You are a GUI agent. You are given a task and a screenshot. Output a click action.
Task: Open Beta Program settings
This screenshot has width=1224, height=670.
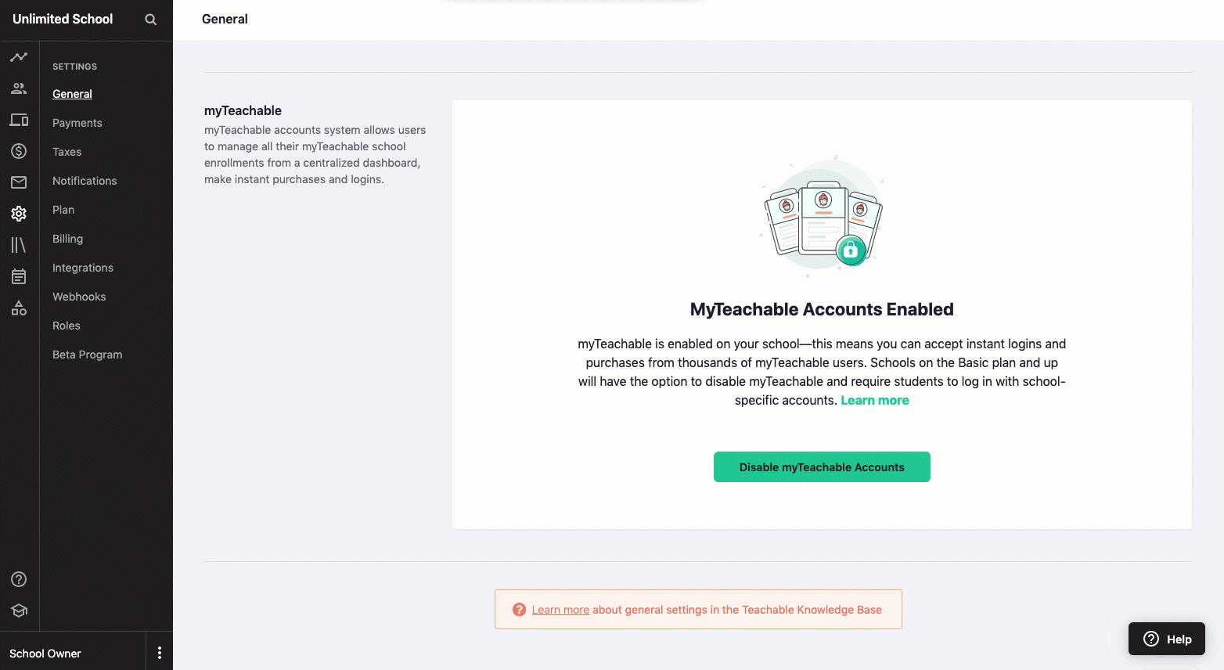87,355
